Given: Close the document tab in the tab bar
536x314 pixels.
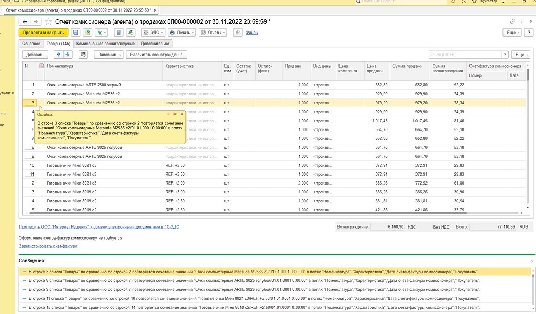Looking at the screenshot, I should tap(155, 10).
